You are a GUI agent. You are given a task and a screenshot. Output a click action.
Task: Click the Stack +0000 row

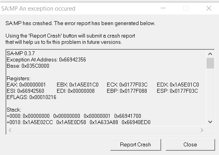click(74, 116)
